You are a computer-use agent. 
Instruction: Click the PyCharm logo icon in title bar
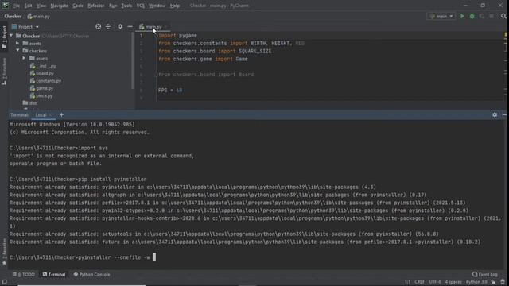[x=6, y=6]
